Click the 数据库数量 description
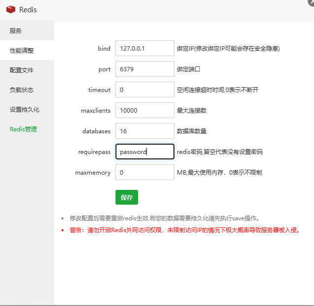Viewport: 314px width, 306px height. [192, 131]
